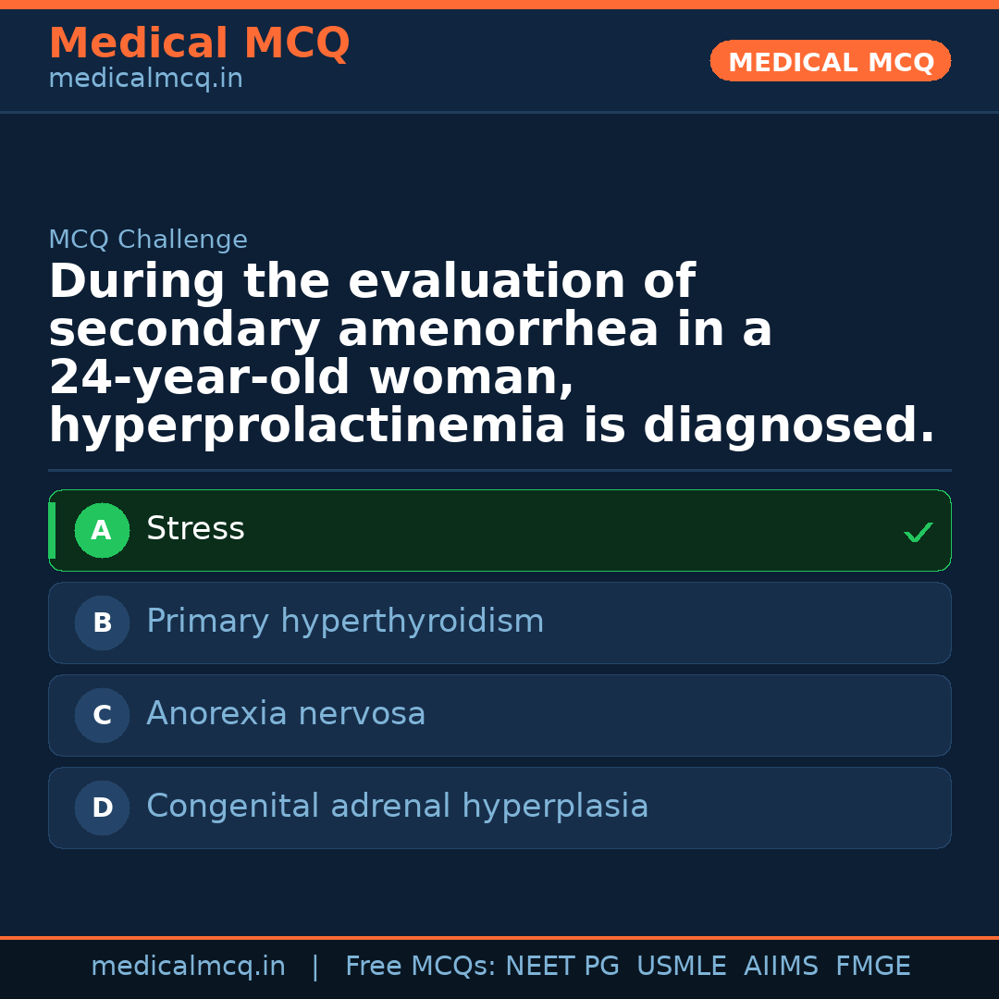Viewport: 999px width, 999px height.
Task: Click the MCQ Challenge label
Action: 148,240
